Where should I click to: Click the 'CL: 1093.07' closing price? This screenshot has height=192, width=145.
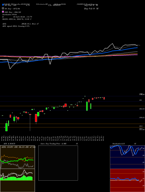click(x=55, y=5)
